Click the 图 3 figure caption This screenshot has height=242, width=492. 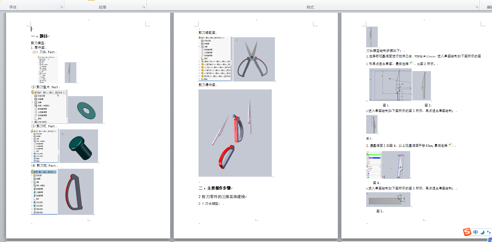(369, 139)
